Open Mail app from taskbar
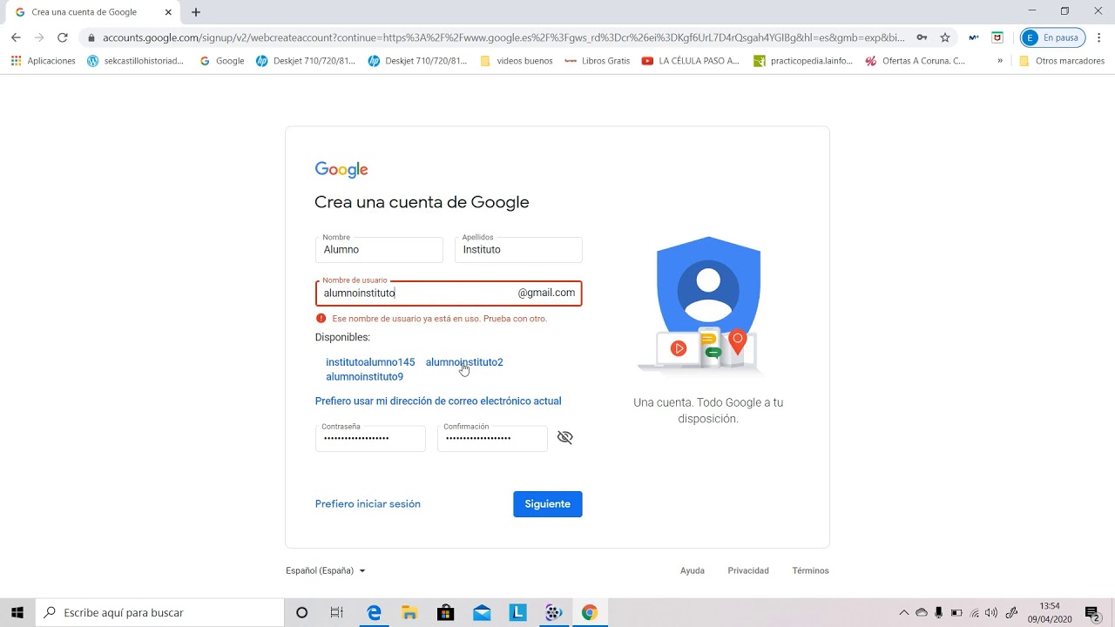The image size is (1115, 627). [x=482, y=613]
